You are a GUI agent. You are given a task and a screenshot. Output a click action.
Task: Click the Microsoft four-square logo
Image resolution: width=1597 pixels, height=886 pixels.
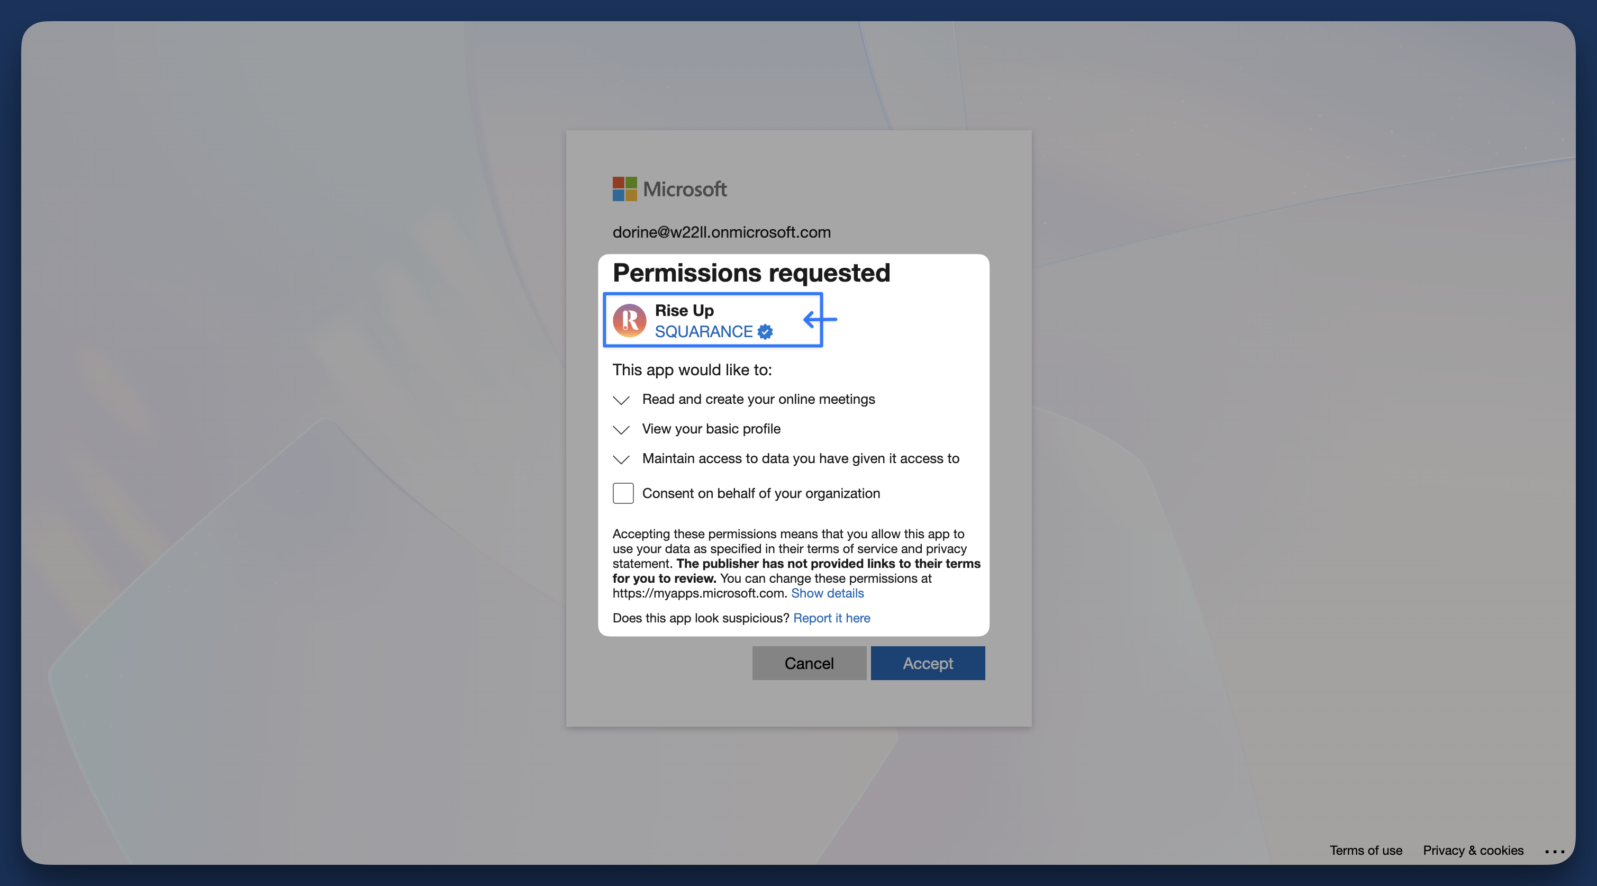624,188
